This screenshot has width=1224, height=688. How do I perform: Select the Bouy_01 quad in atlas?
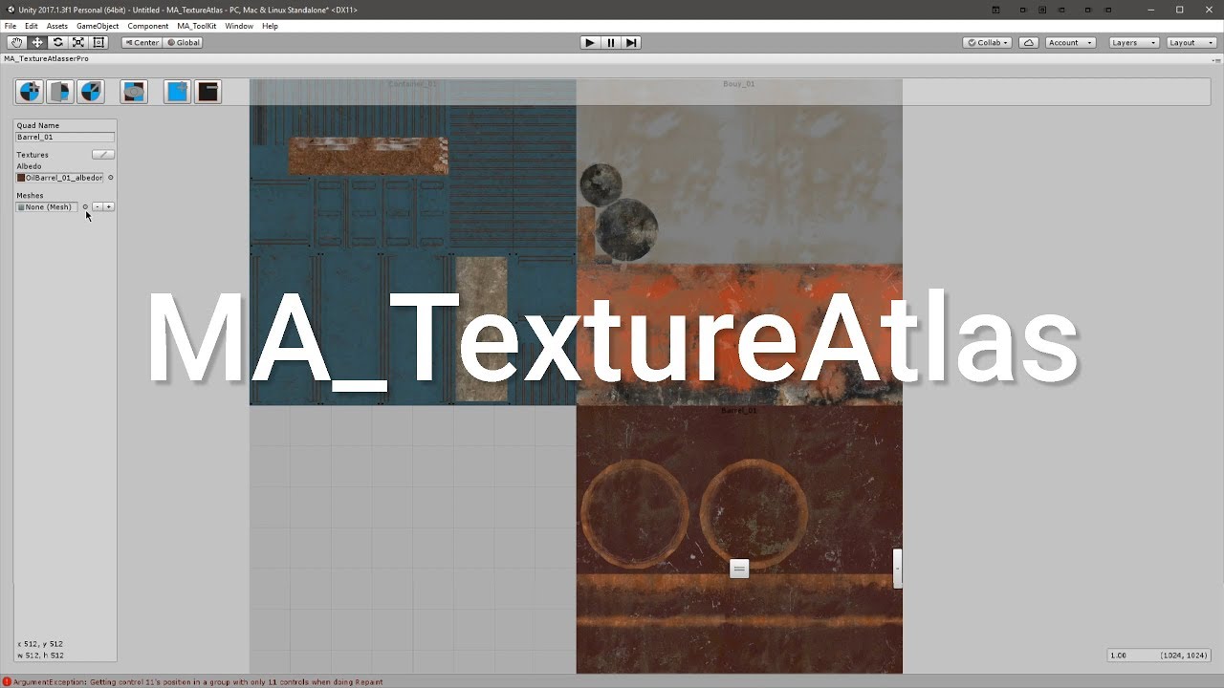click(739, 243)
